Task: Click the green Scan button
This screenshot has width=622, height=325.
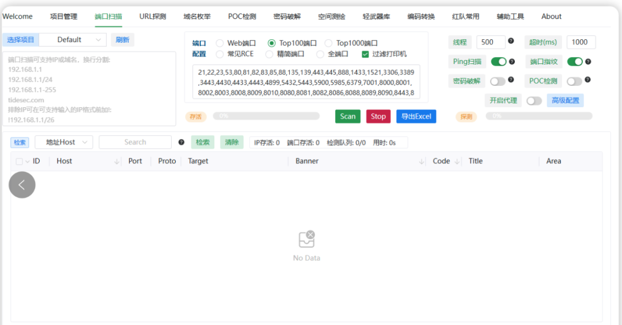Action: click(x=348, y=116)
